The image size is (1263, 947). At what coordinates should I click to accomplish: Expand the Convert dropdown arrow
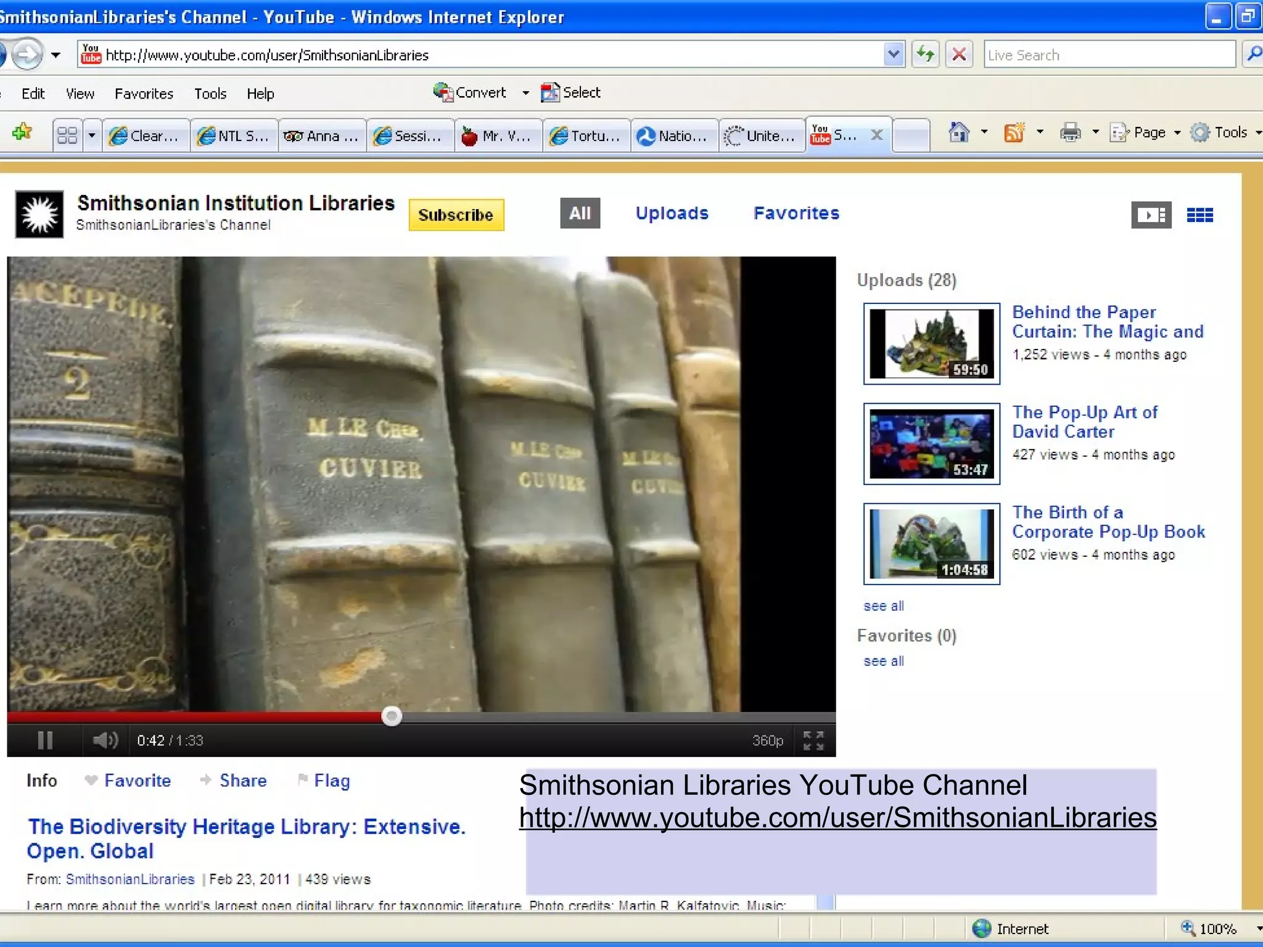tap(525, 93)
